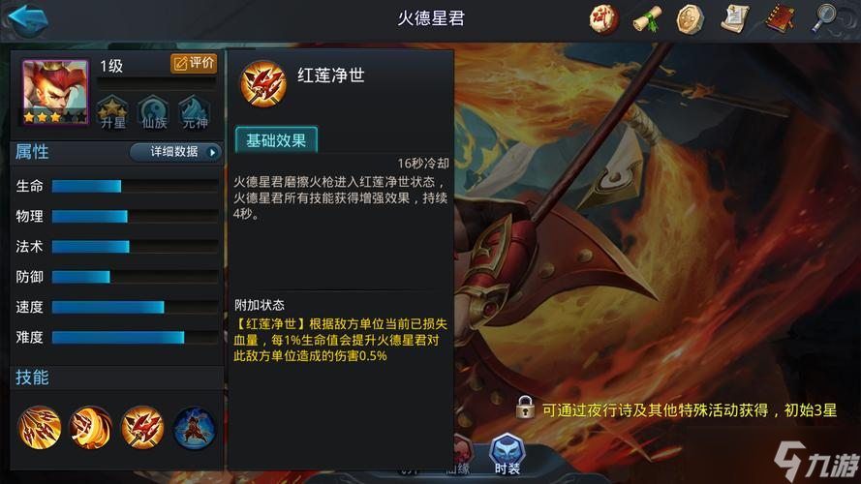Open the 升星 star upgrade badge

[x=113, y=112]
